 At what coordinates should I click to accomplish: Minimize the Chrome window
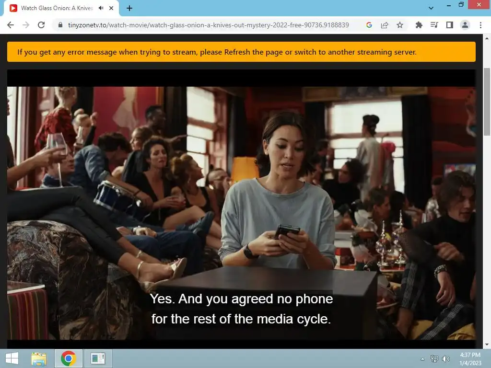[449, 5]
